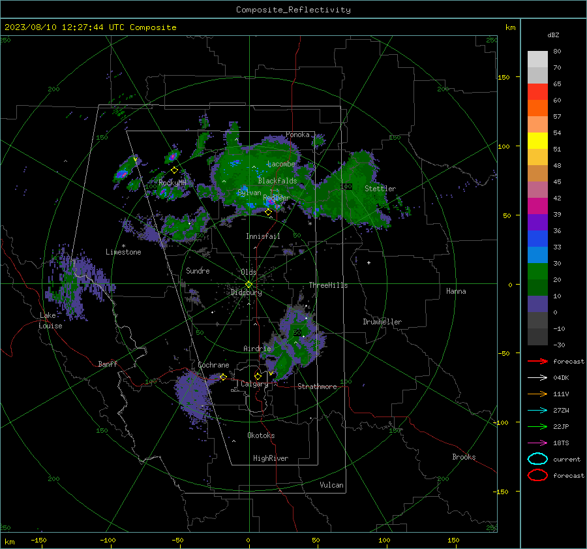Click the yellow diamond marker beside Cochrane
This screenshot has height=549, width=587.
point(223,377)
